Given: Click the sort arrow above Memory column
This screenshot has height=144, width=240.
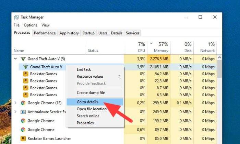Looking at the screenshot, I should (x=151, y=43).
